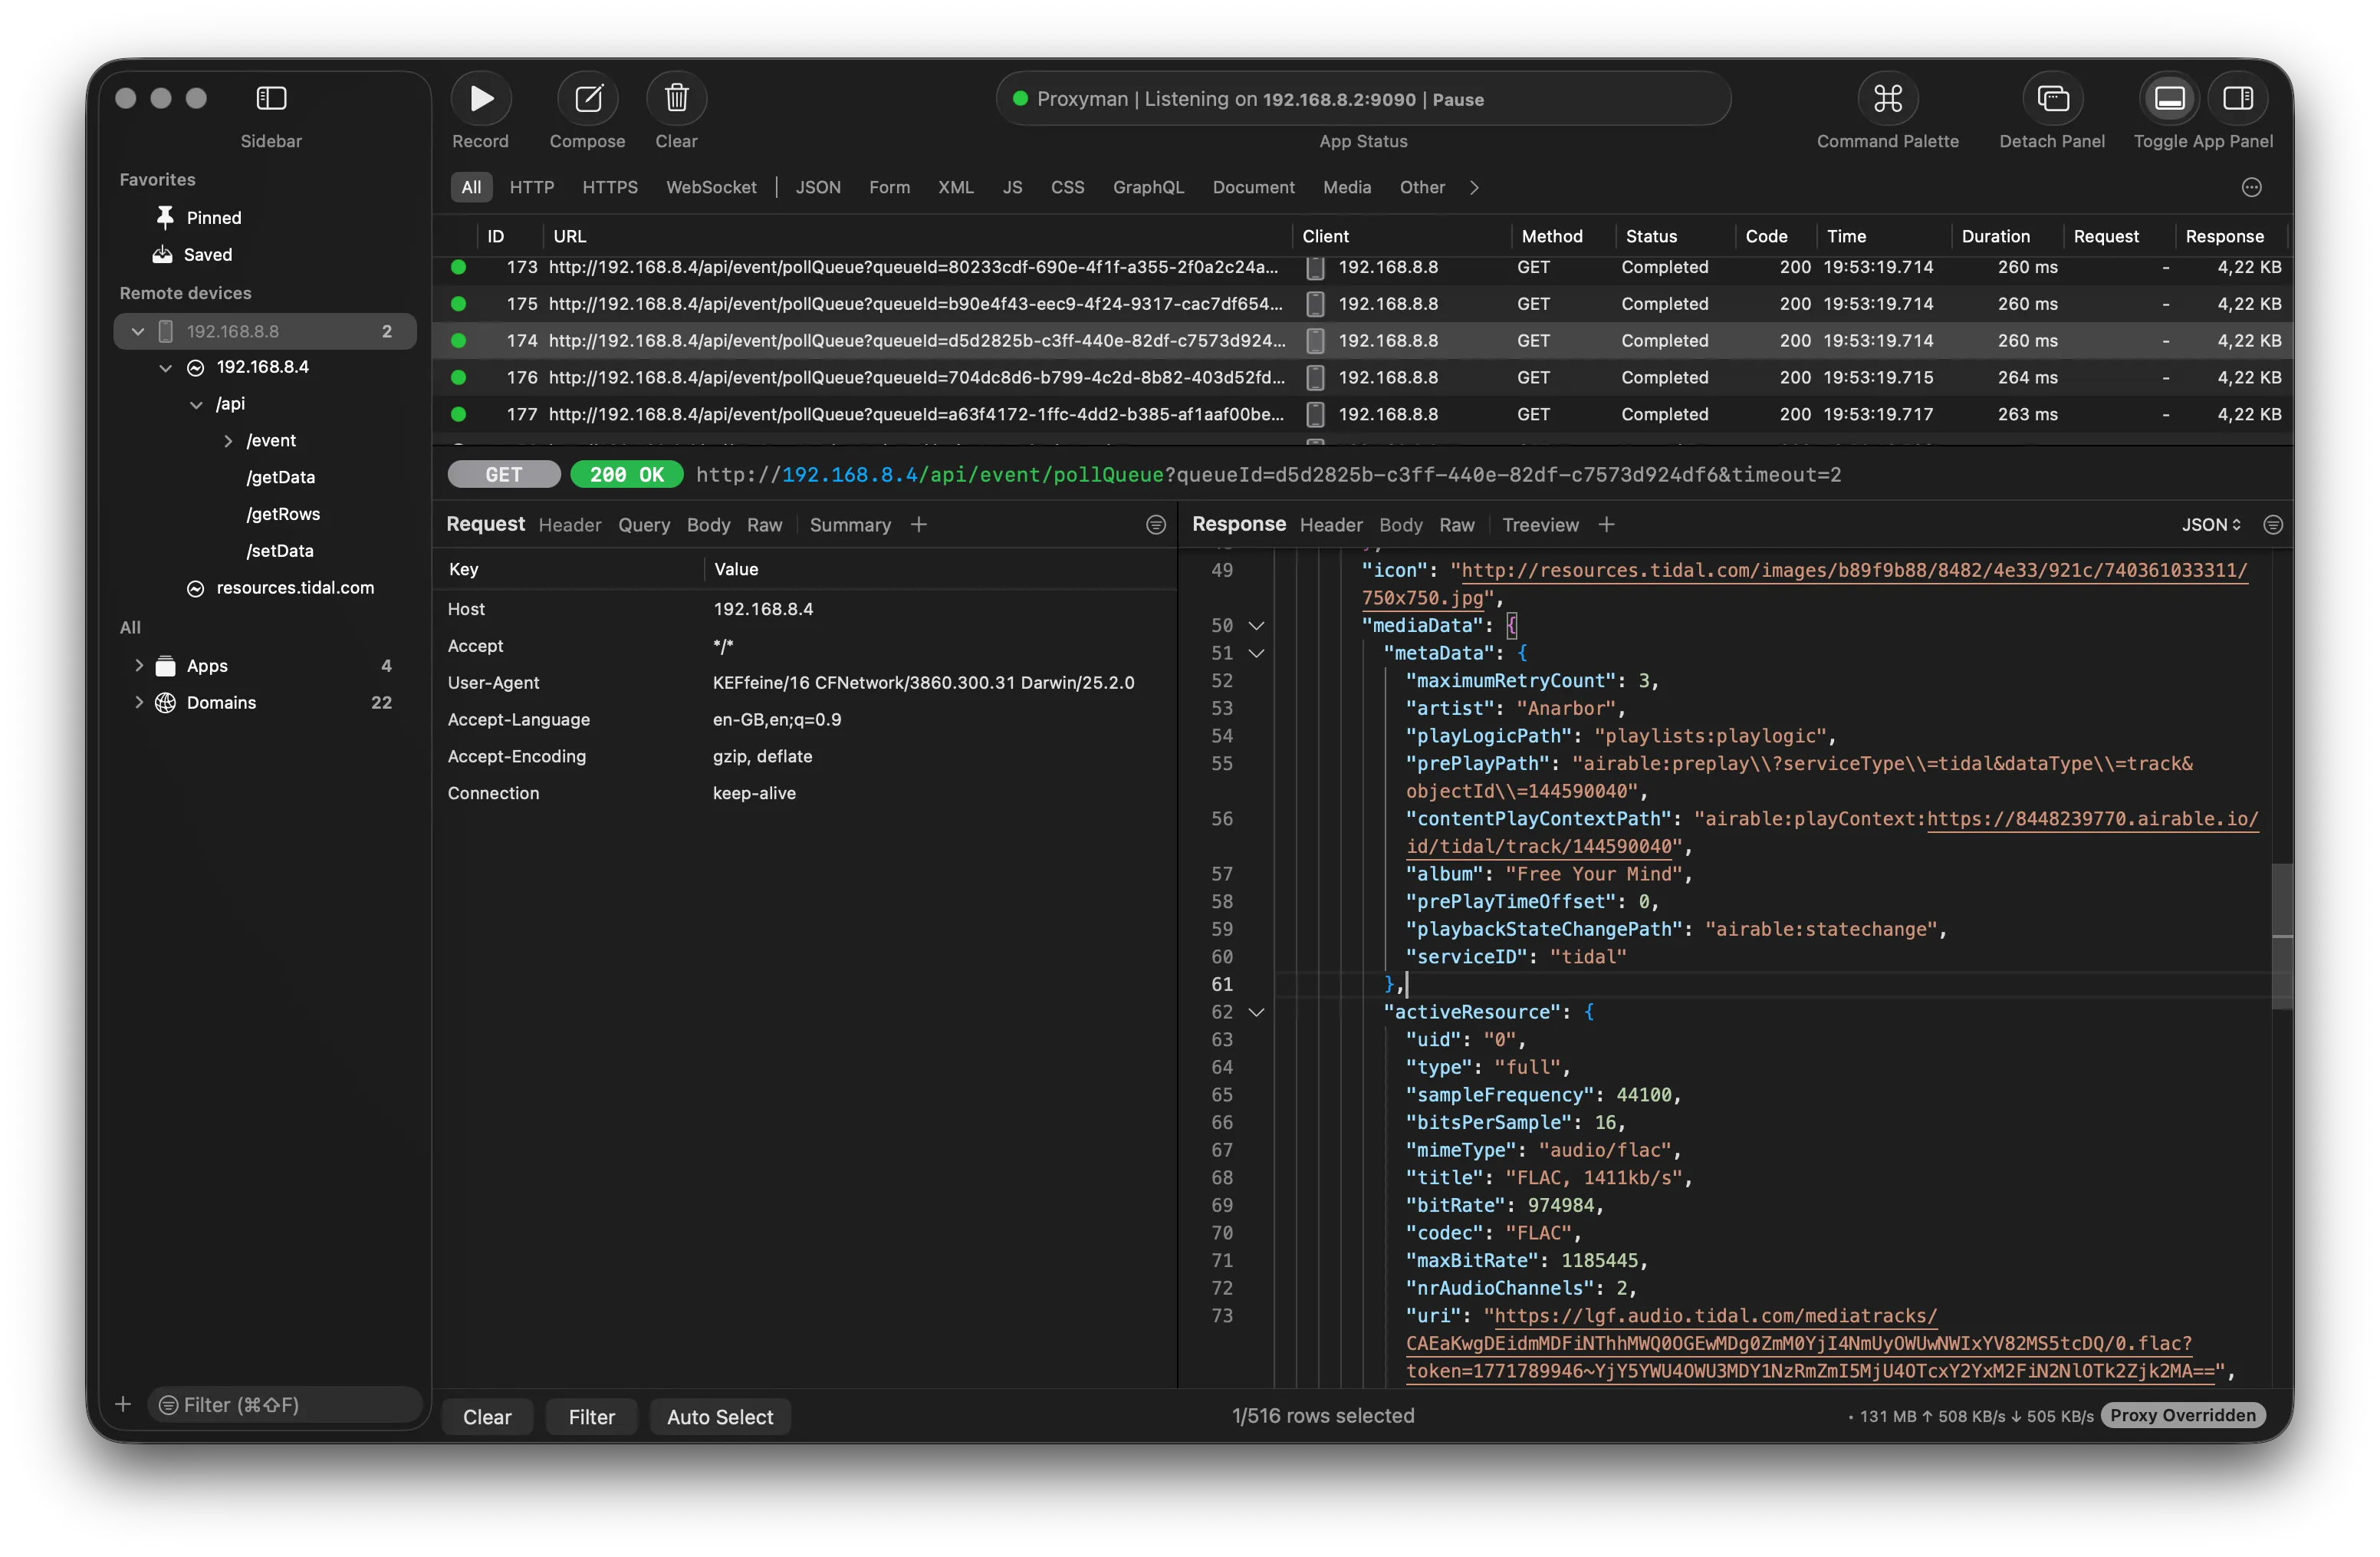Toggle the App Panel visibility
The width and height of the screenshot is (2380, 1557).
2168,98
